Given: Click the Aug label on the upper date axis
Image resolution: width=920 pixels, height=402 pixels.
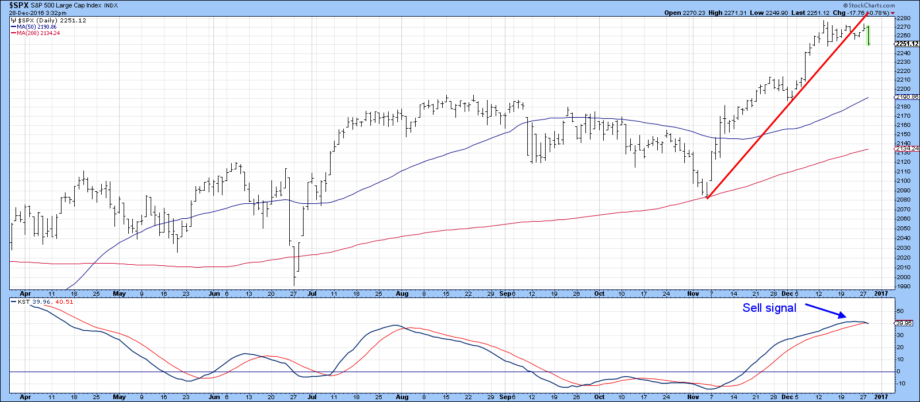Looking at the screenshot, I should pyautogui.click(x=402, y=293).
